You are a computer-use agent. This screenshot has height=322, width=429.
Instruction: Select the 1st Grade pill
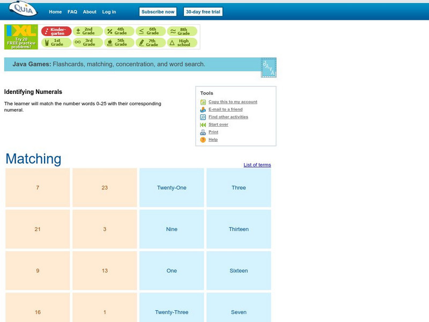pos(56,42)
